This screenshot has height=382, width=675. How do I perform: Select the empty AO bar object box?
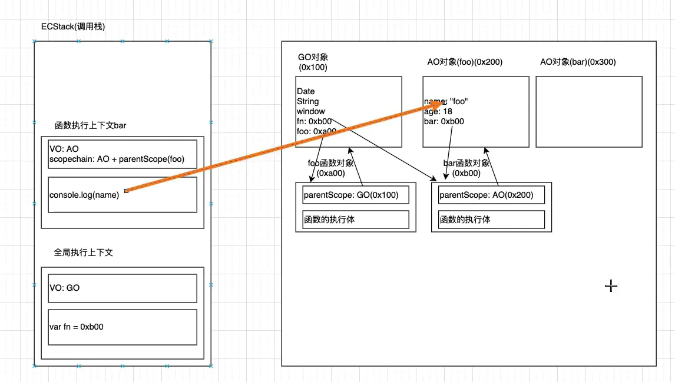pos(588,112)
